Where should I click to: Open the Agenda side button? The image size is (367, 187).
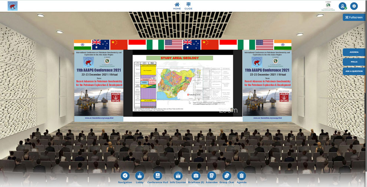click(x=354, y=52)
